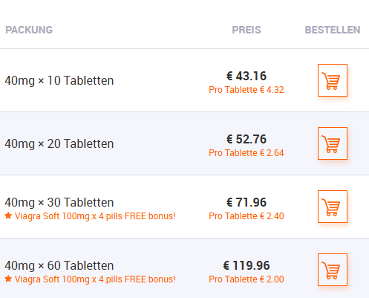369x298 pixels.
Task: Click the 40mg × 20 Tabletten label
Action: pos(59,143)
